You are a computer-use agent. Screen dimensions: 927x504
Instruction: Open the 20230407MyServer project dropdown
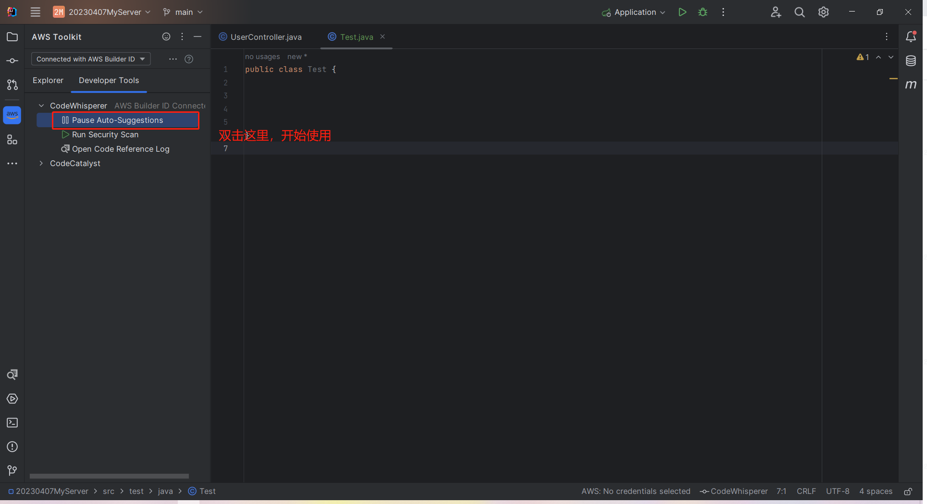click(x=101, y=12)
